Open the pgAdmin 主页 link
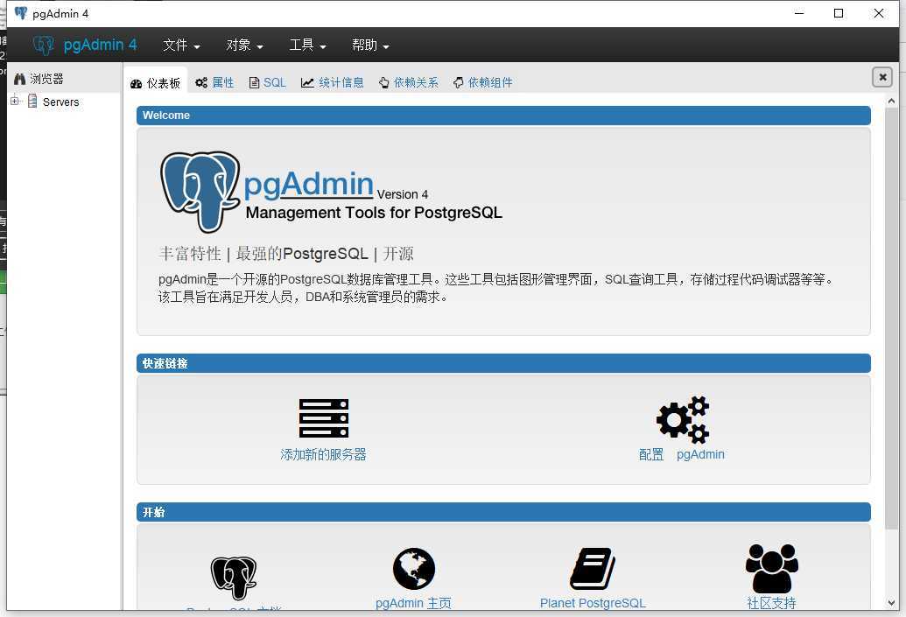The image size is (906, 617). point(414,603)
